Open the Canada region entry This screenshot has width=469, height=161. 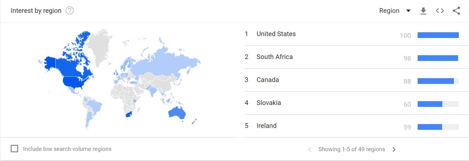pyautogui.click(x=268, y=80)
